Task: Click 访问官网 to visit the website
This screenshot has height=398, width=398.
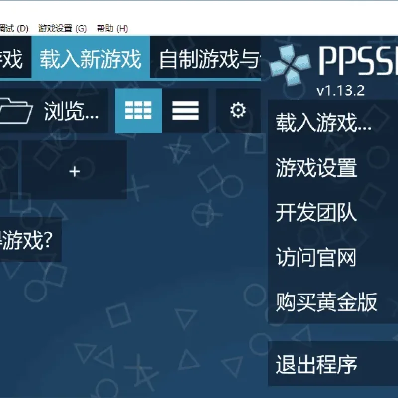Action: point(333,257)
